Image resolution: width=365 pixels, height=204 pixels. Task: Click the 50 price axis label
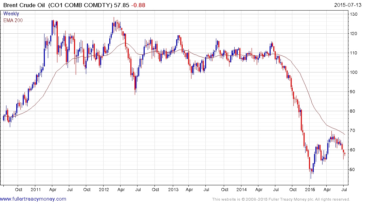pos(352,170)
